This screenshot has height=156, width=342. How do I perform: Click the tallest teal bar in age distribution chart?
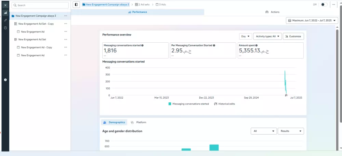coord(214,147)
